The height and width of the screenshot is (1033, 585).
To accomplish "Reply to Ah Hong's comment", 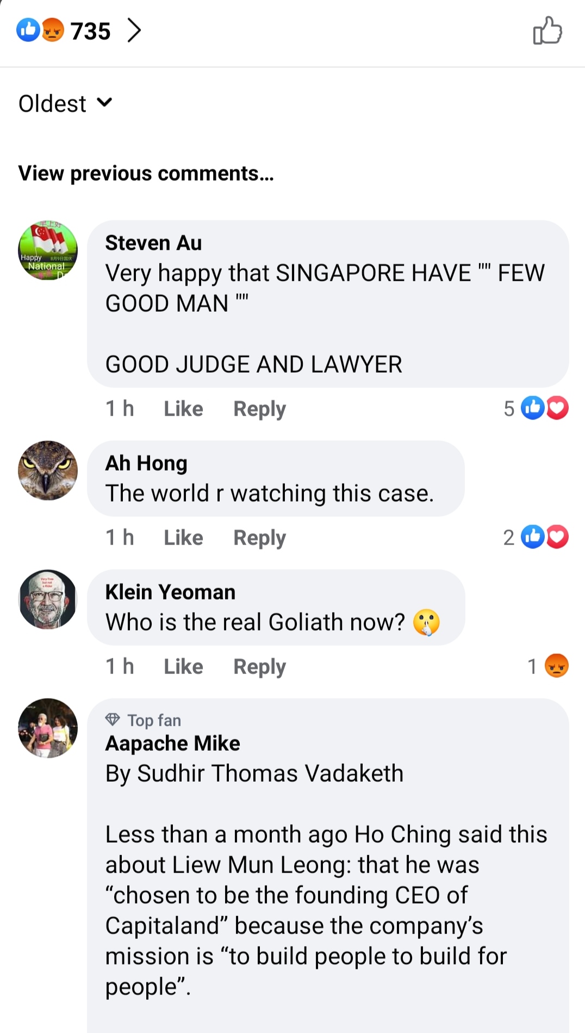I will (x=259, y=537).
